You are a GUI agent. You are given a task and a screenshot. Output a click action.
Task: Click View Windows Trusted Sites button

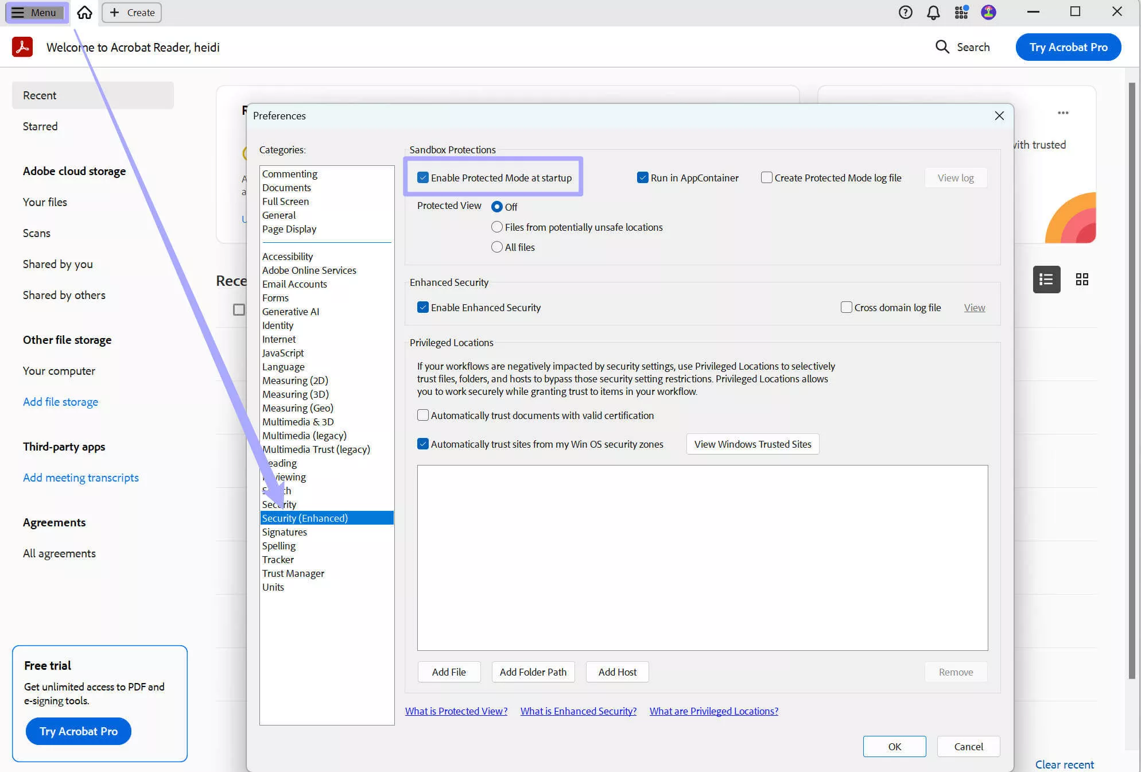tap(752, 444)
